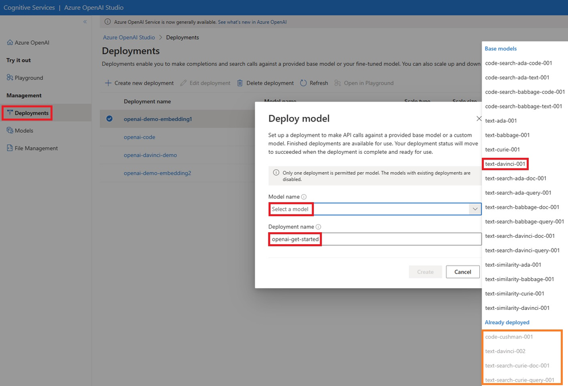568x386 pixels.
Task: Select text-similarity-davinci-001 from the list
Action: point(517,308)
